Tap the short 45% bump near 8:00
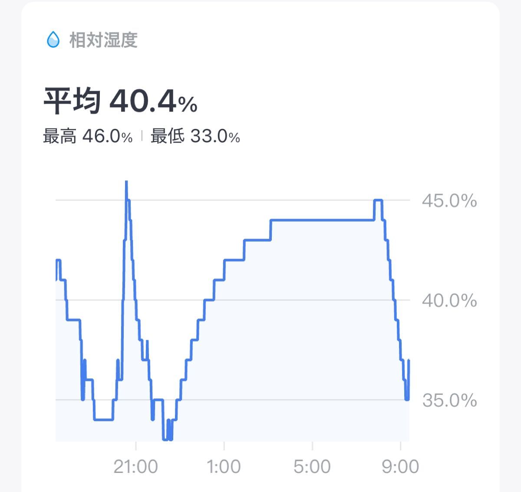 tap(378, 200)
